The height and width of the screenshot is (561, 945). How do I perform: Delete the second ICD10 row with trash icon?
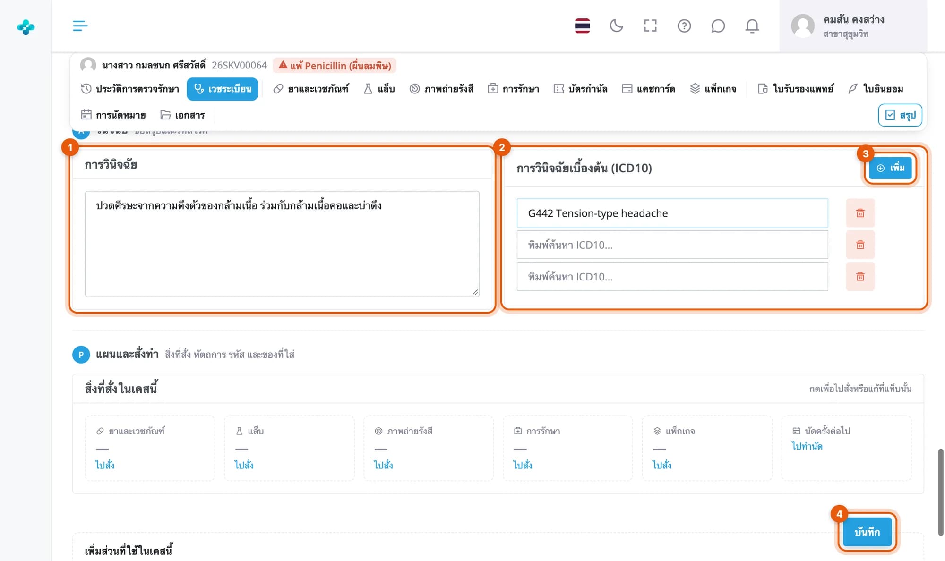pos(860,245)
